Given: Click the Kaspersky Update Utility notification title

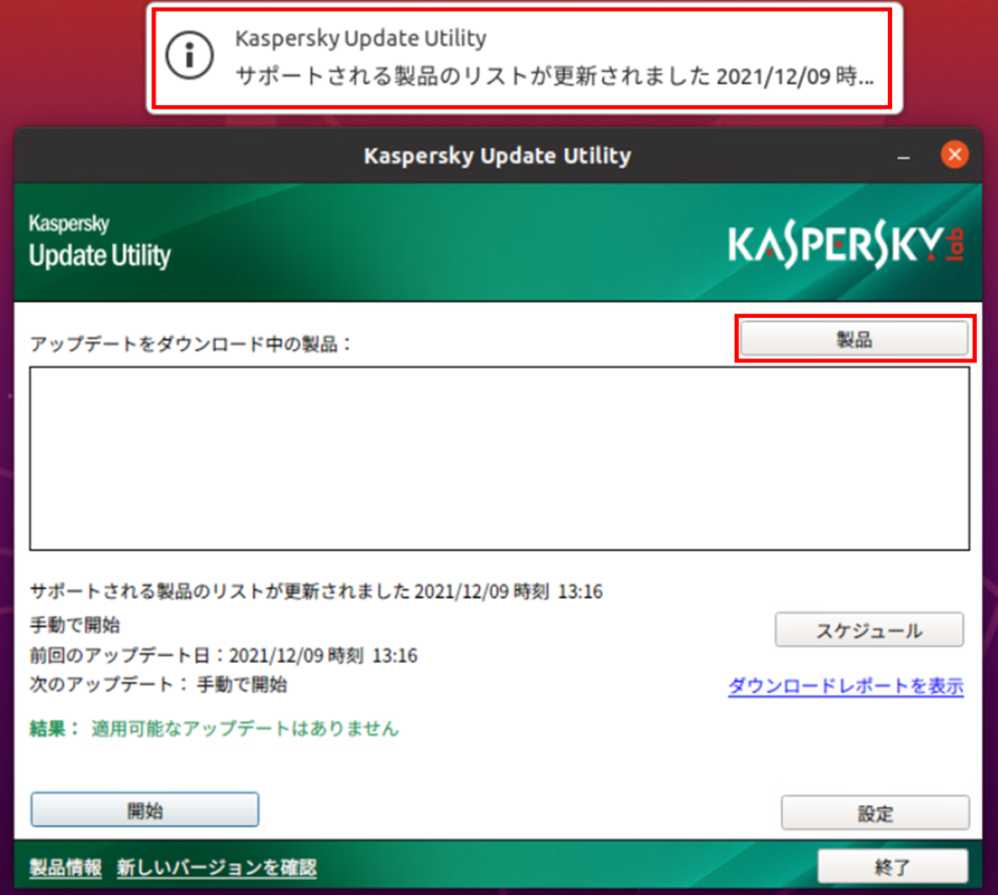Looking at the screenshot, I should point(361,38).
